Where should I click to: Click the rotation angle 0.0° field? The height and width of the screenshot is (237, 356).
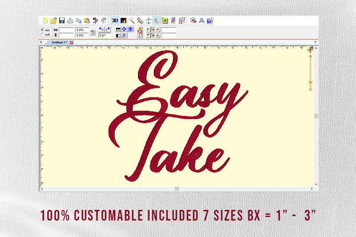coord(105,36)
